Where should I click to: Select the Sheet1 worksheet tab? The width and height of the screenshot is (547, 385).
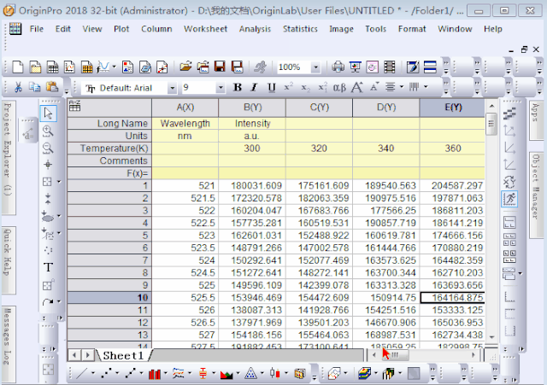pyautogui.click(x=125, y=354)
